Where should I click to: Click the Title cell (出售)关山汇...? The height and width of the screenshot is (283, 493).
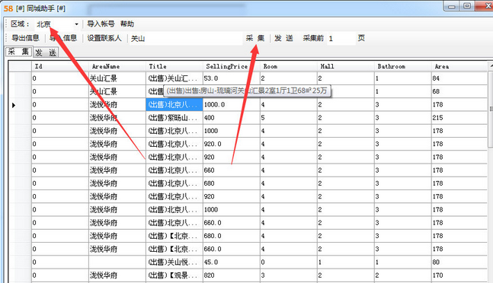(x=174, y=78)
